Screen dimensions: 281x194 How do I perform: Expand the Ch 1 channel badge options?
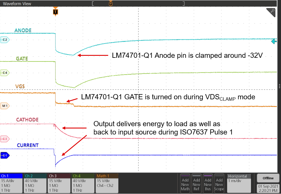(11, 183)
